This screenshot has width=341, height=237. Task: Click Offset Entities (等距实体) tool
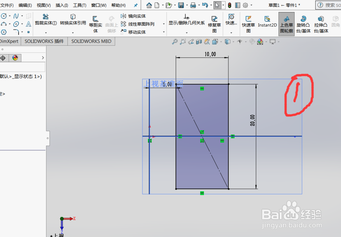click(95, 24)
